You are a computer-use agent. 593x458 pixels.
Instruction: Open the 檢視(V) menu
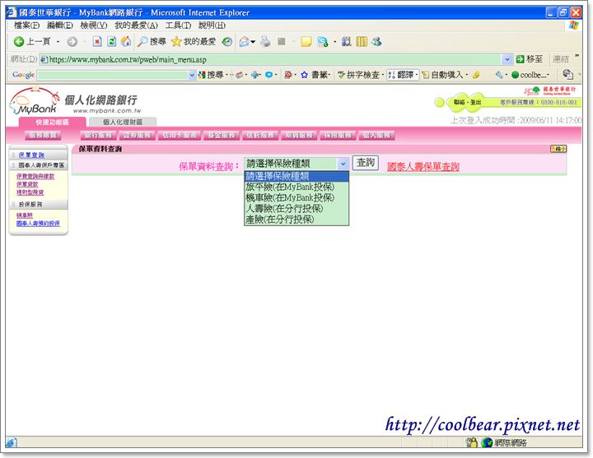(94, 25)
